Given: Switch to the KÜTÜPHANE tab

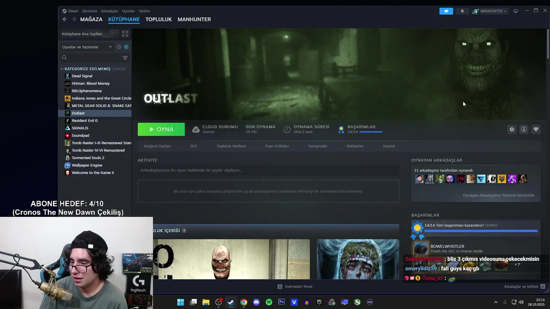Looking at the screenshot, I should tap(124, 19).
